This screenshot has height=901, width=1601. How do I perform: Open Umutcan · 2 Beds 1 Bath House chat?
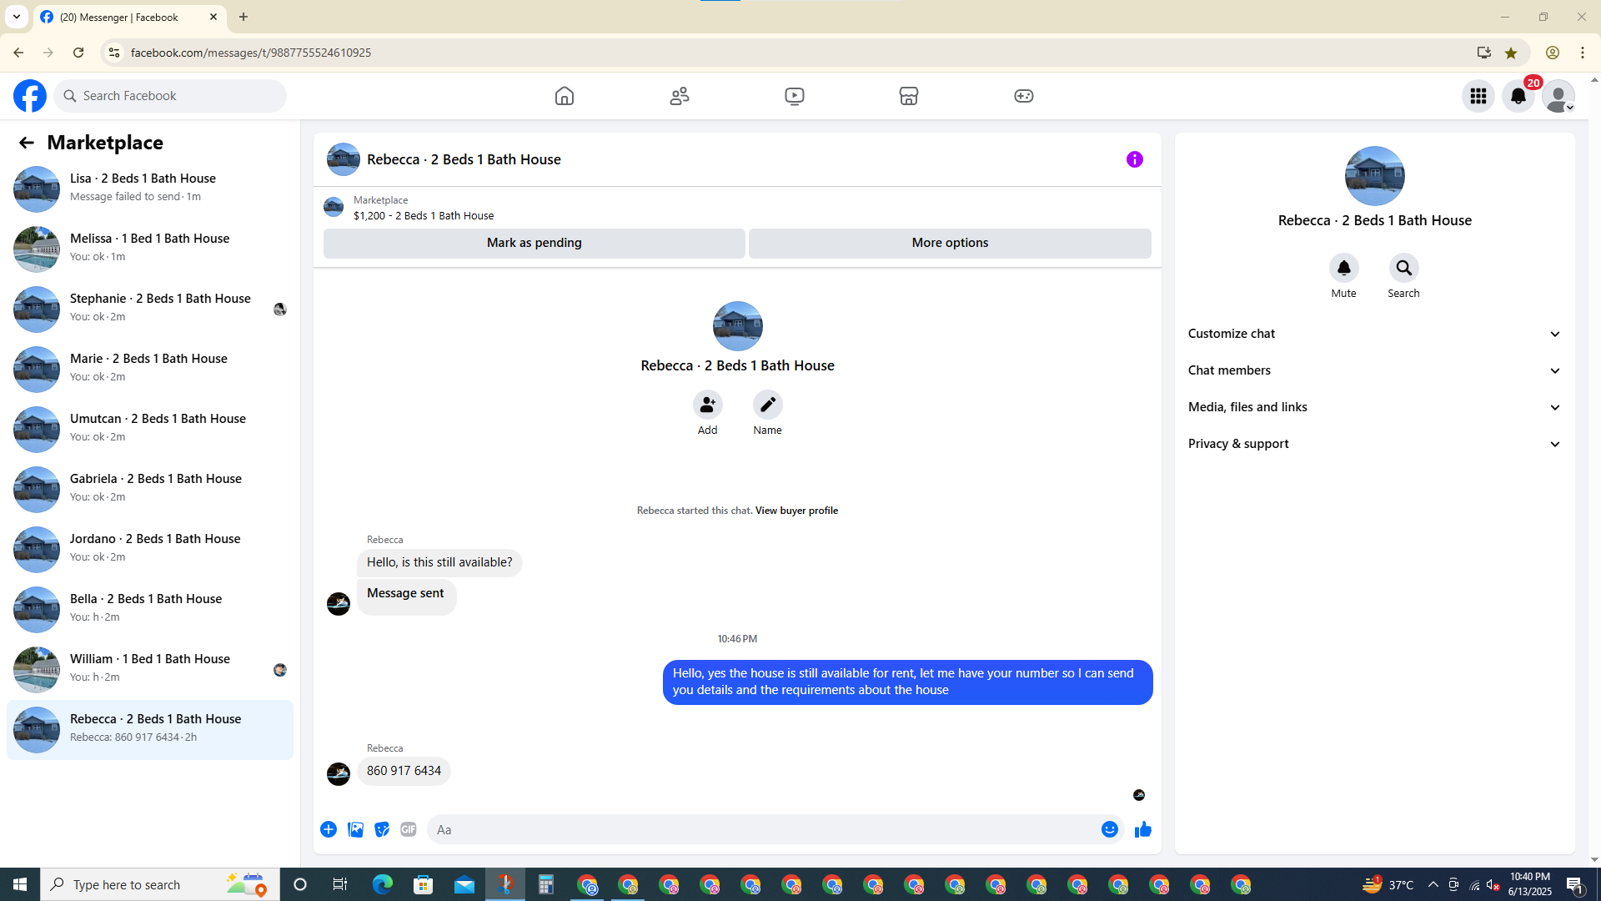point(150,428)
